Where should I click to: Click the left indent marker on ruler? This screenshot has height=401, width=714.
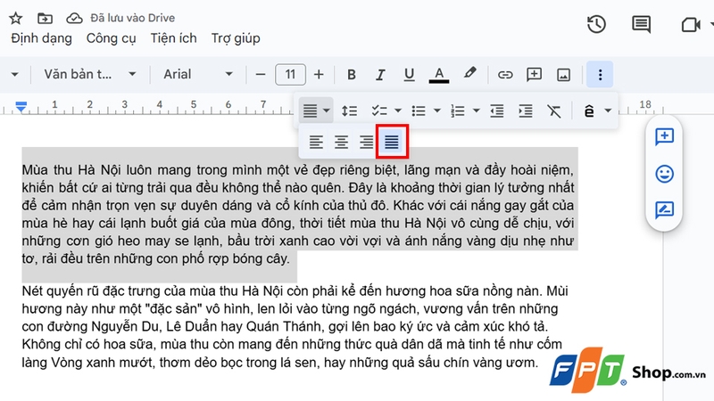21,107
